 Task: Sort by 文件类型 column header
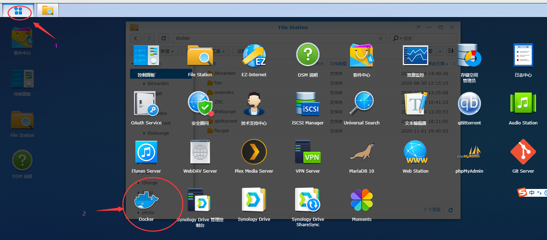tap(338, 64)
